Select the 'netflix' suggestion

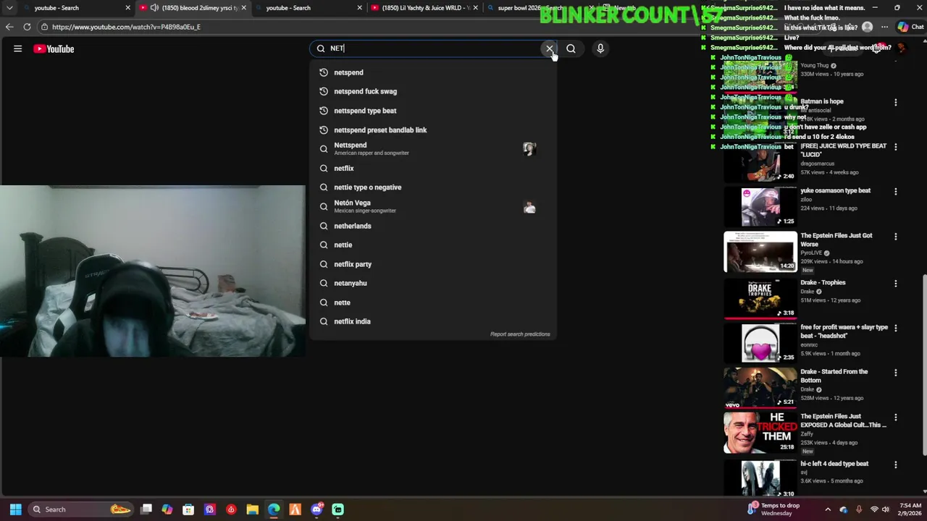433,168
